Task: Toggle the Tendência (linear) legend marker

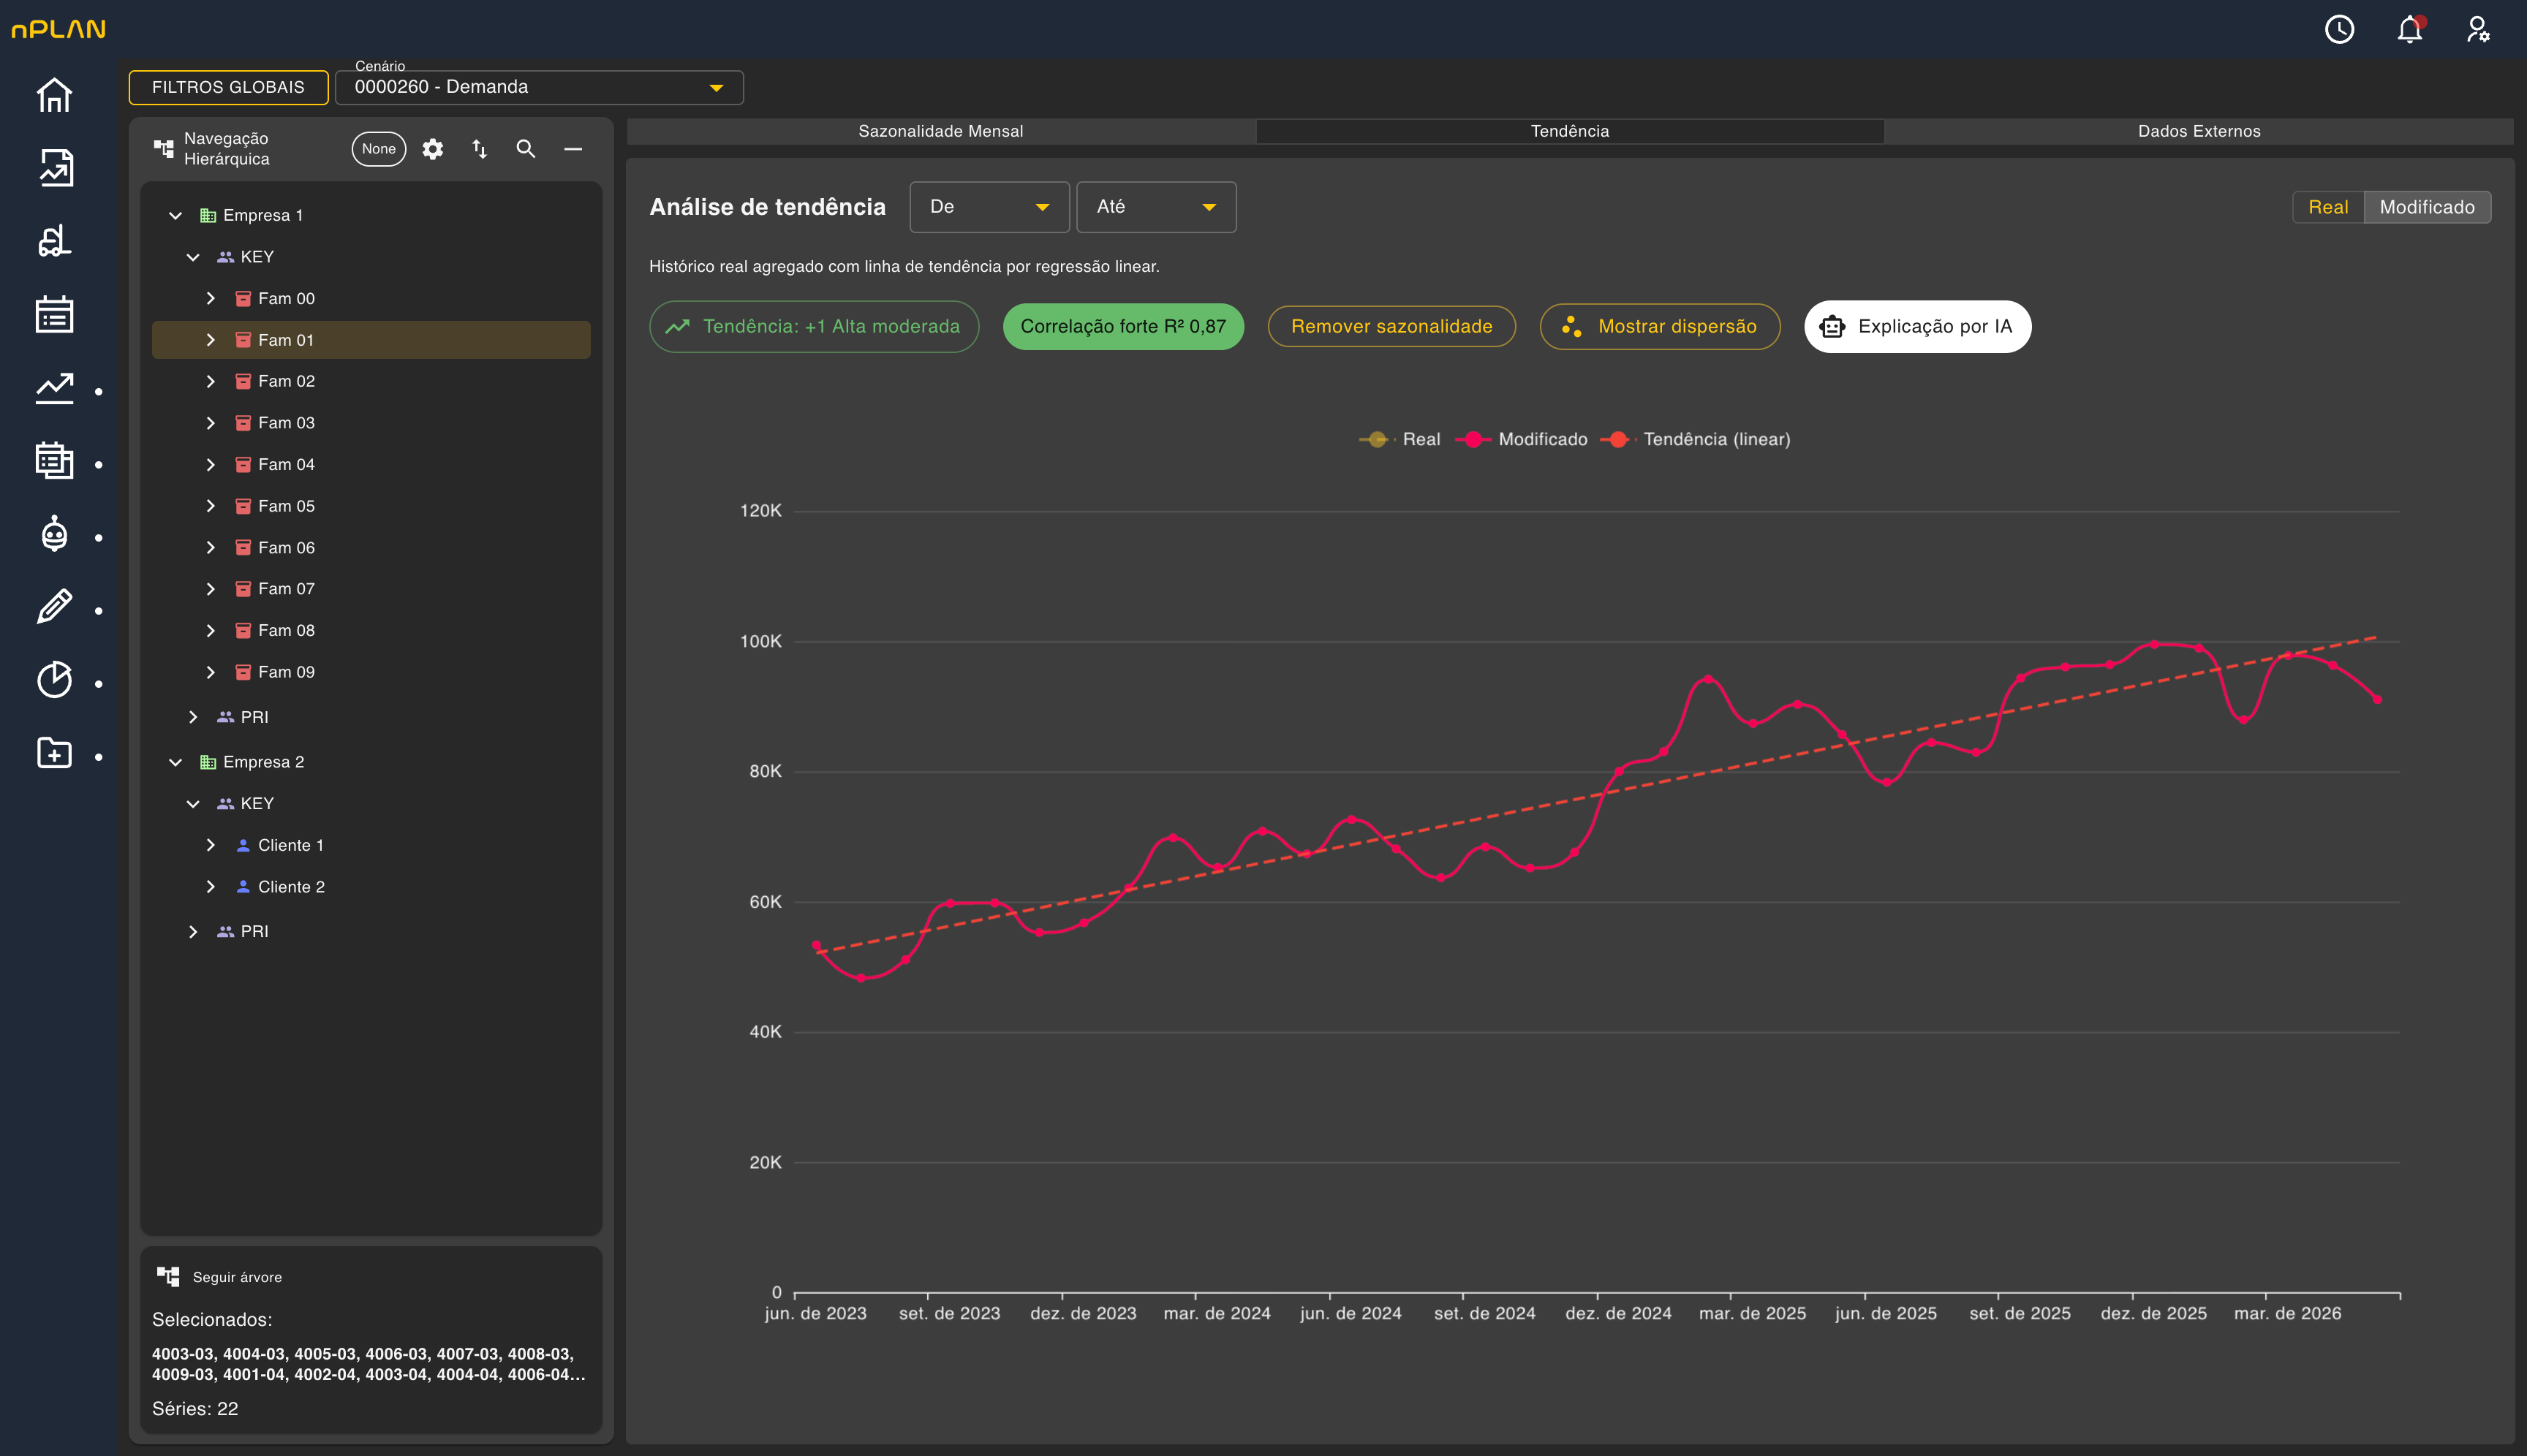Action: coord(1617,439)
